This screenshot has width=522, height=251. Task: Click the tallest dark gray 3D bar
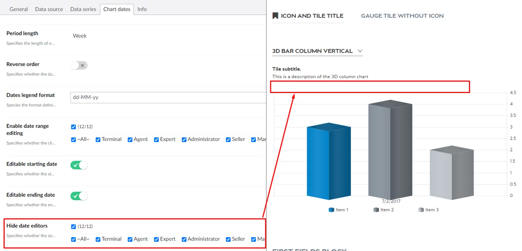pyautogui.click(x=390, y=150)
